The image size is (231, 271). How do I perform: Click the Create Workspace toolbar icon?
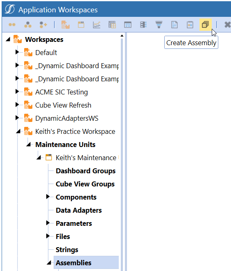pyautogui.click(x=66, y=25)
